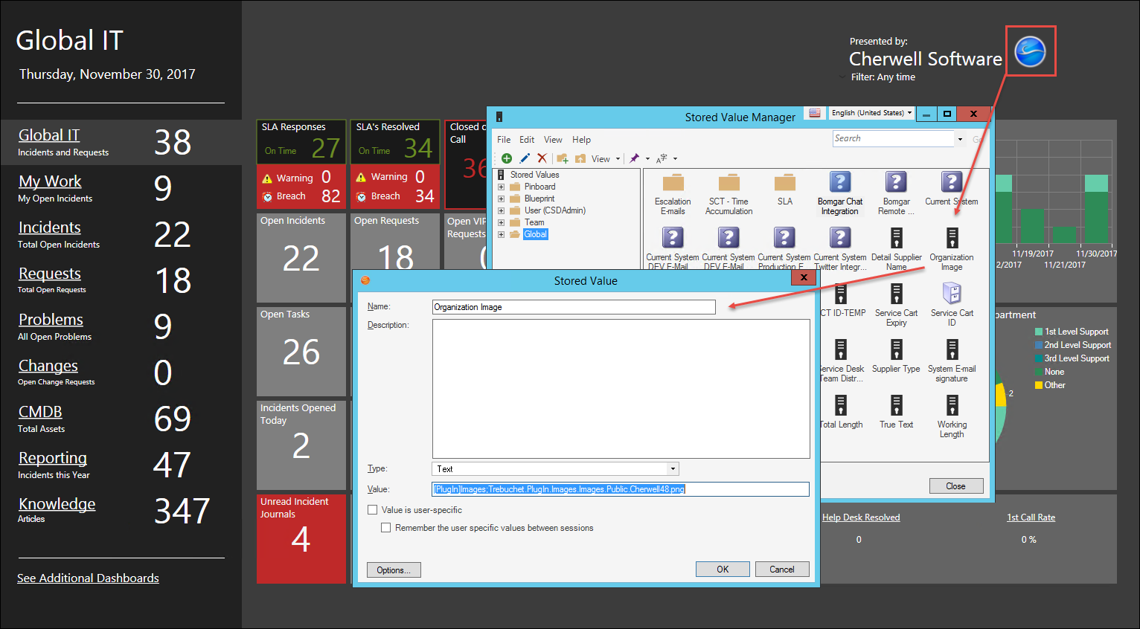Click the Unread Incident Journals red tile

(x=301, y=539)
